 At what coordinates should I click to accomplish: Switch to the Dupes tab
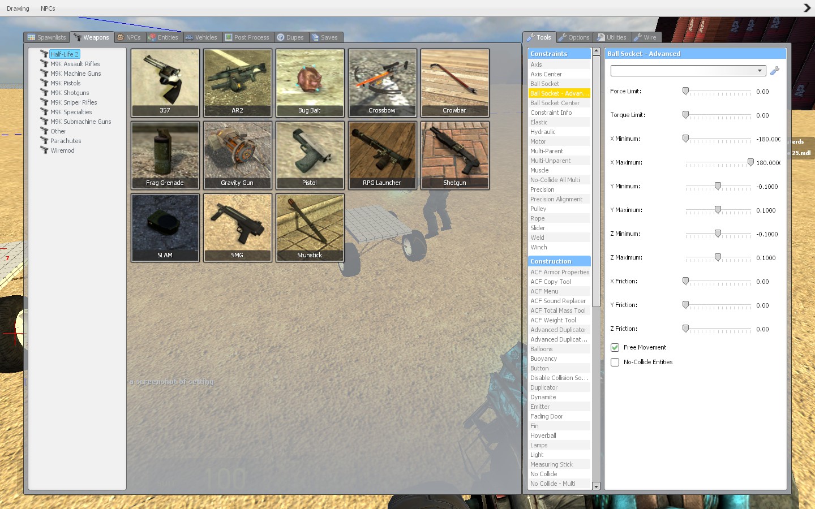(291, 37)
